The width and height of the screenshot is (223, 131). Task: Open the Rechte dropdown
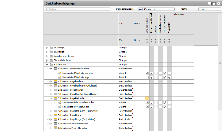220,9
